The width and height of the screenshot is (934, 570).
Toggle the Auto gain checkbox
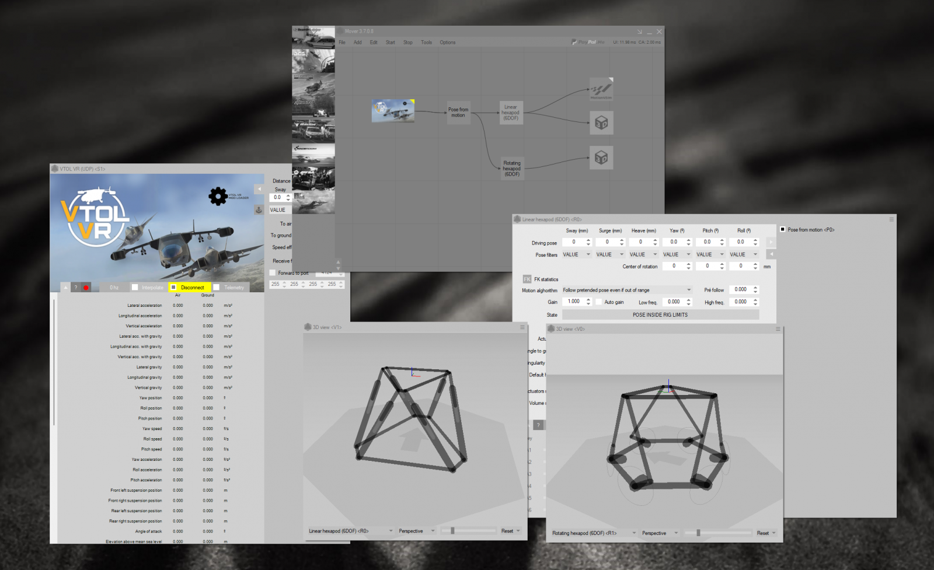point(598,302)
